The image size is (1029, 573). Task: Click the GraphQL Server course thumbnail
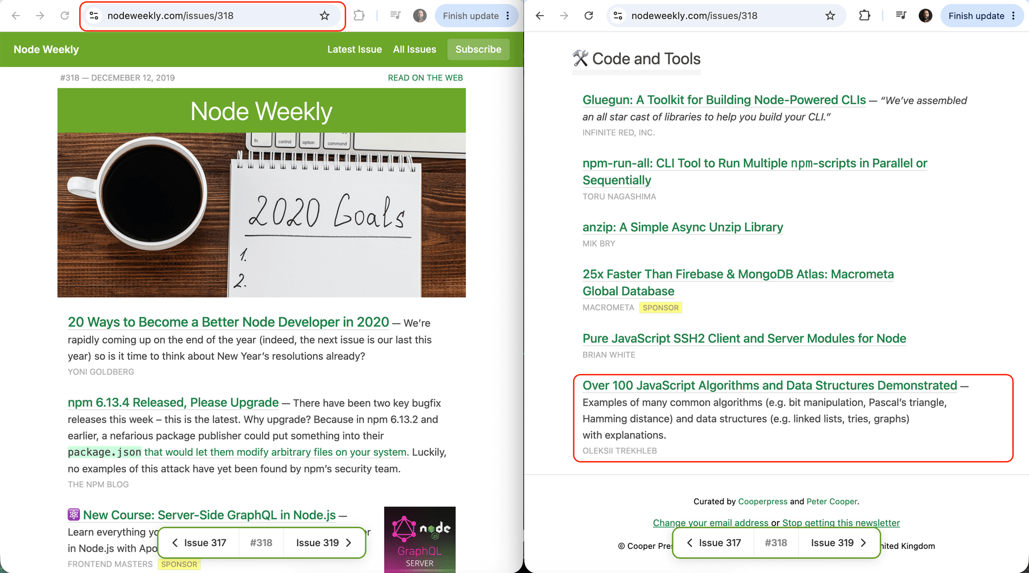(x=420, y=539)
